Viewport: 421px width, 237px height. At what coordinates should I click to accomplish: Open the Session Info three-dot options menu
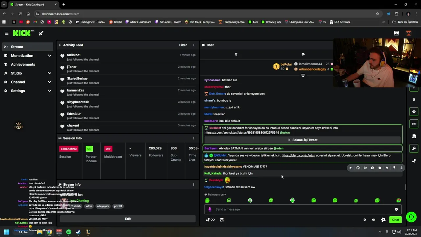pos(194,138)
